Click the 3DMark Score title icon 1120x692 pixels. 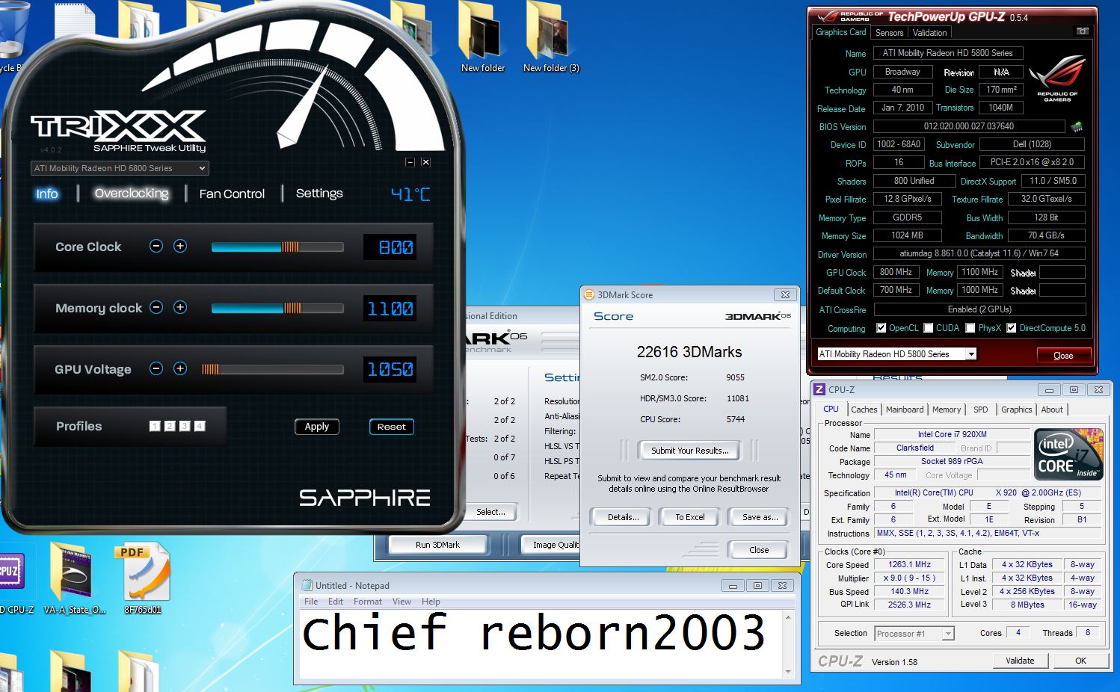click(x=588, y=294)
